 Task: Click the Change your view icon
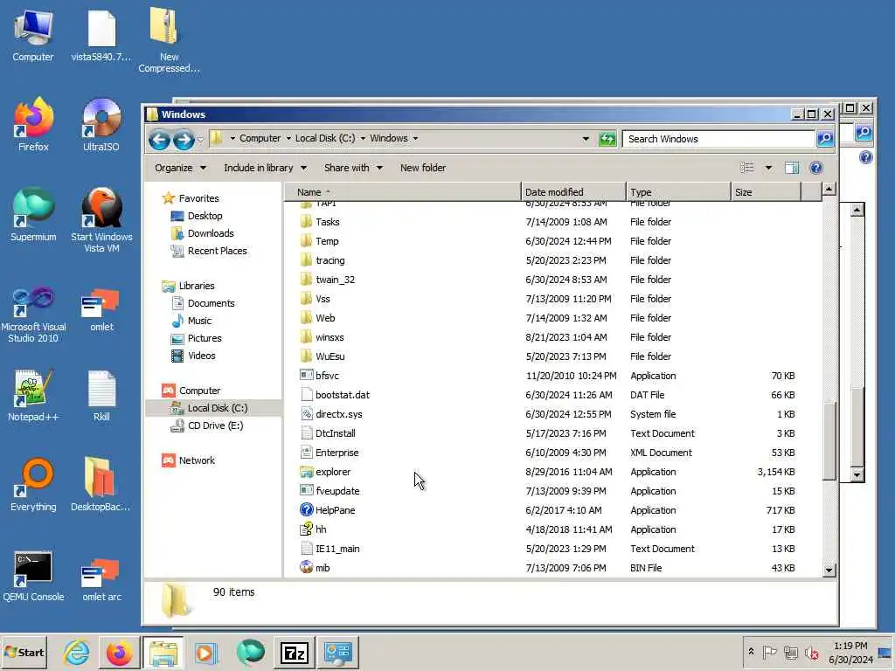click(747, 168)
